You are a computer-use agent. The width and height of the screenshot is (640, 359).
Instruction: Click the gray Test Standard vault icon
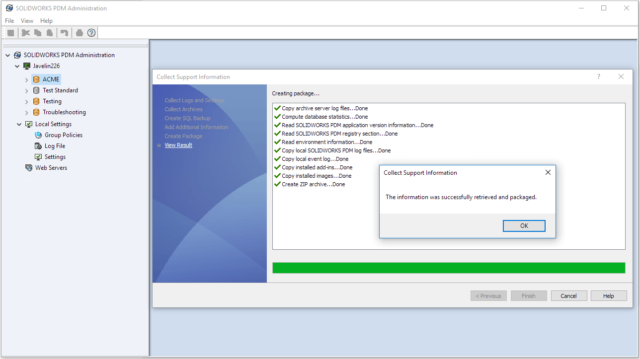click(x=36, y=90)
